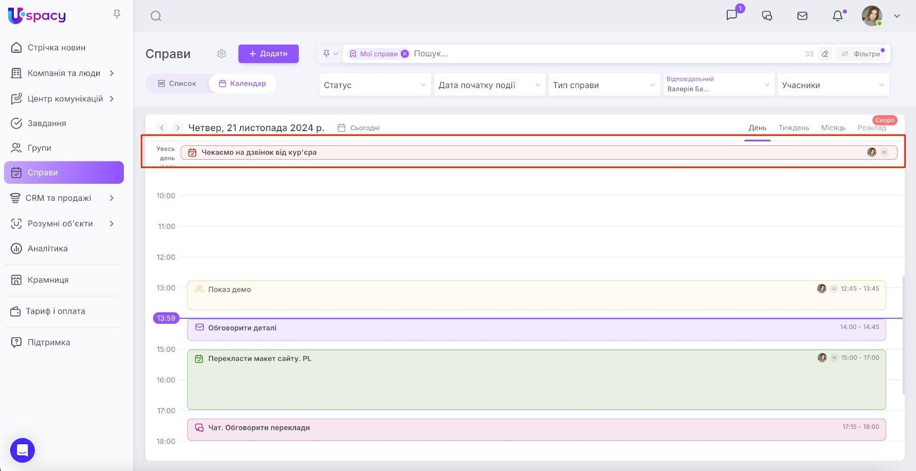Click the eraser clear-filters icon

825,54
